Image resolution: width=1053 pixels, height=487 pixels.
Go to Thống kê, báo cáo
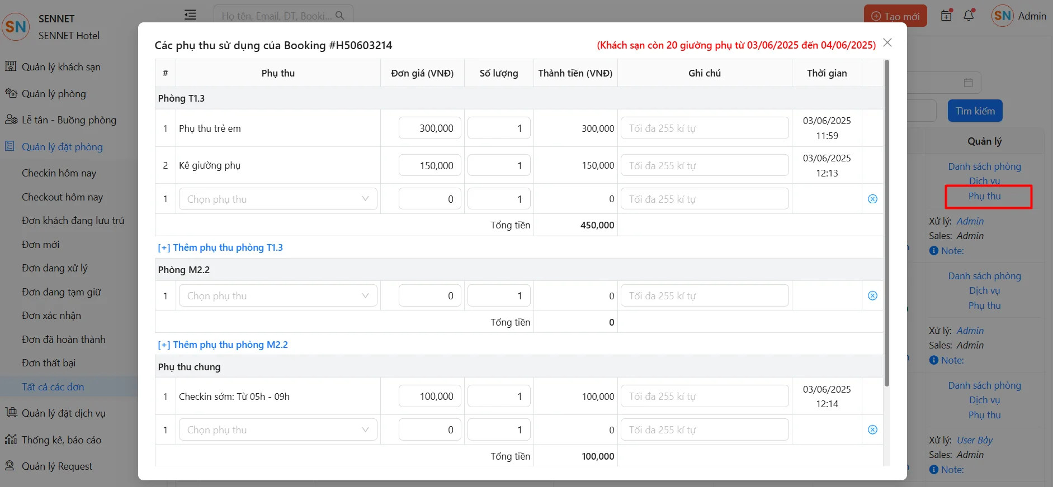pyautogui.click(x=62, y=440)
